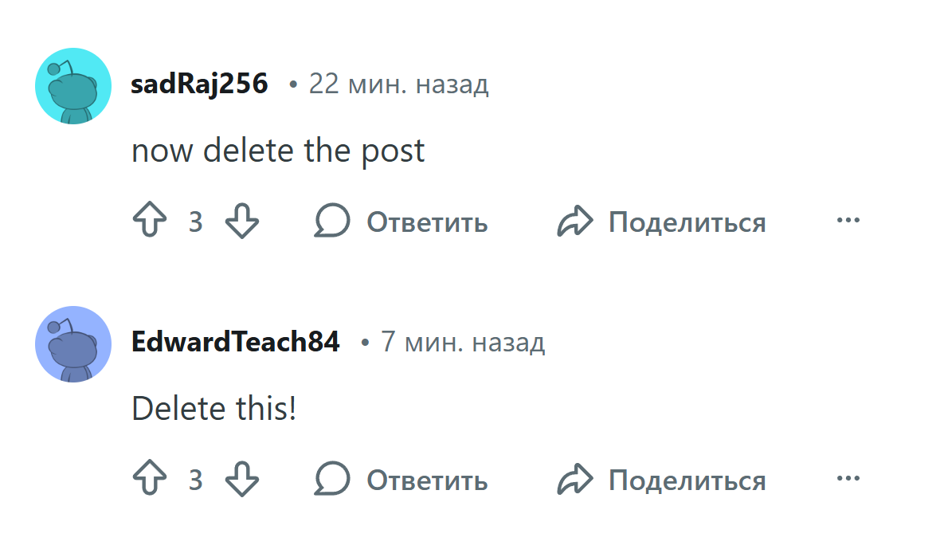This screenshot has height=553, width=944.
Task: Share EdwardTeach84's comment
Action: [687, 480]
